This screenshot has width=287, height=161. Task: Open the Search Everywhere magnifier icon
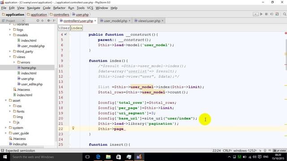point(284,14)
